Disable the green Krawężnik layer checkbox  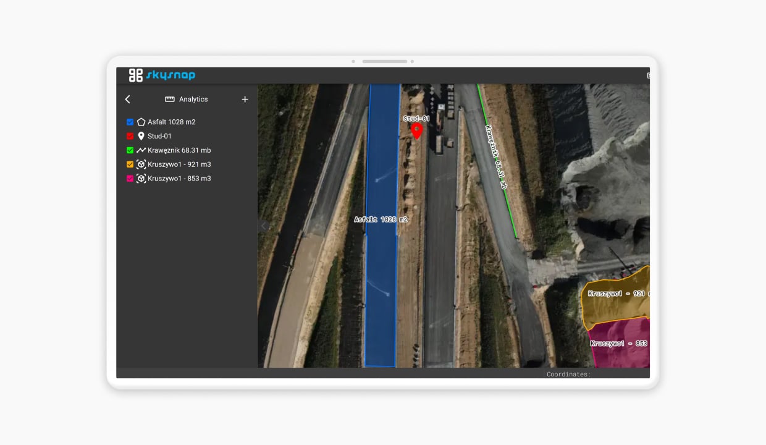[x=130, y=150]
